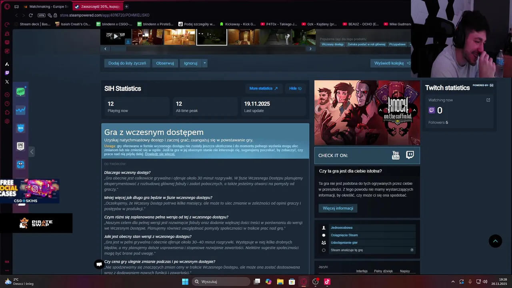This screenshot has height=288, width=512.
Task: Click the Przygodowe tag
Action: click(398, 44)
